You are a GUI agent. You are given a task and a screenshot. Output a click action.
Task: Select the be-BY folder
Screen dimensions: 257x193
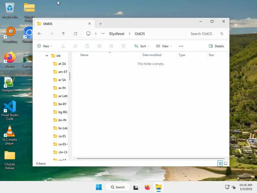coord(60,104)
